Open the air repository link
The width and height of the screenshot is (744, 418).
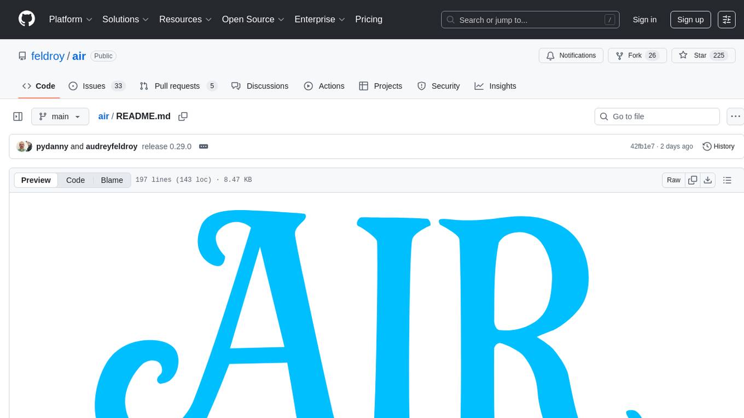(x=79, y=56)
